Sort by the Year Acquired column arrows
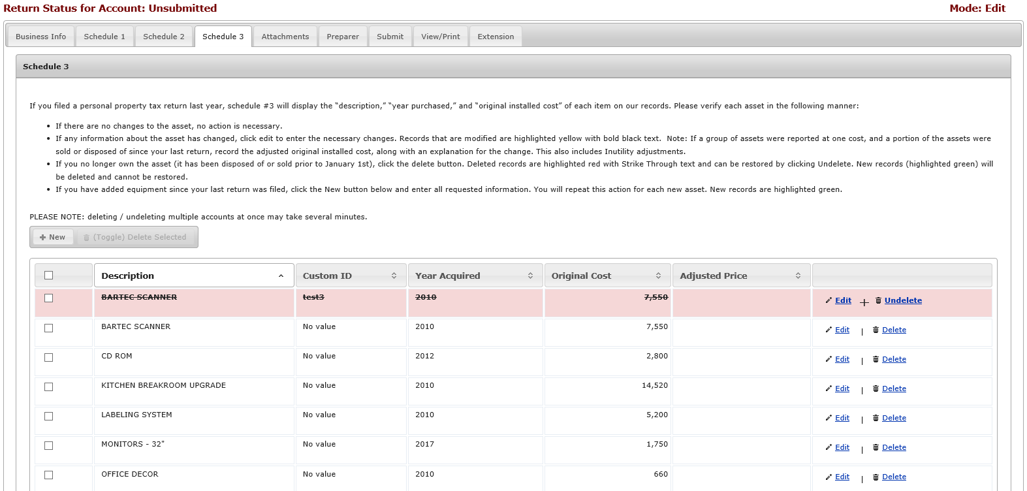Viewport: 1027px width, 491px height. [530, 276]
